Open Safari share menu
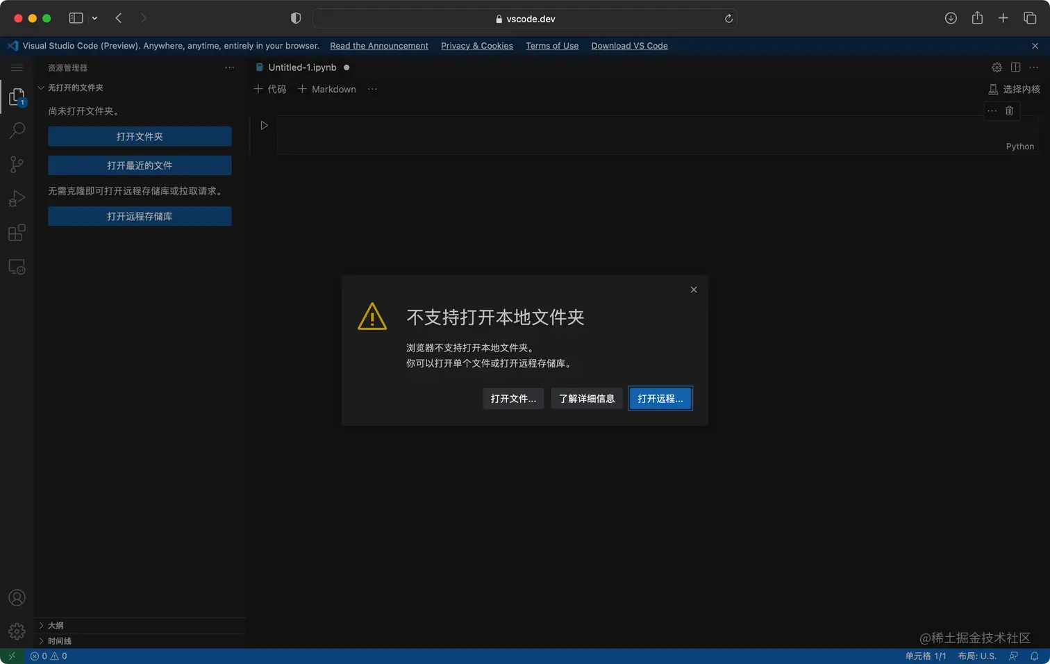The height and width of the screenshot is (664, 1050). 977,18
